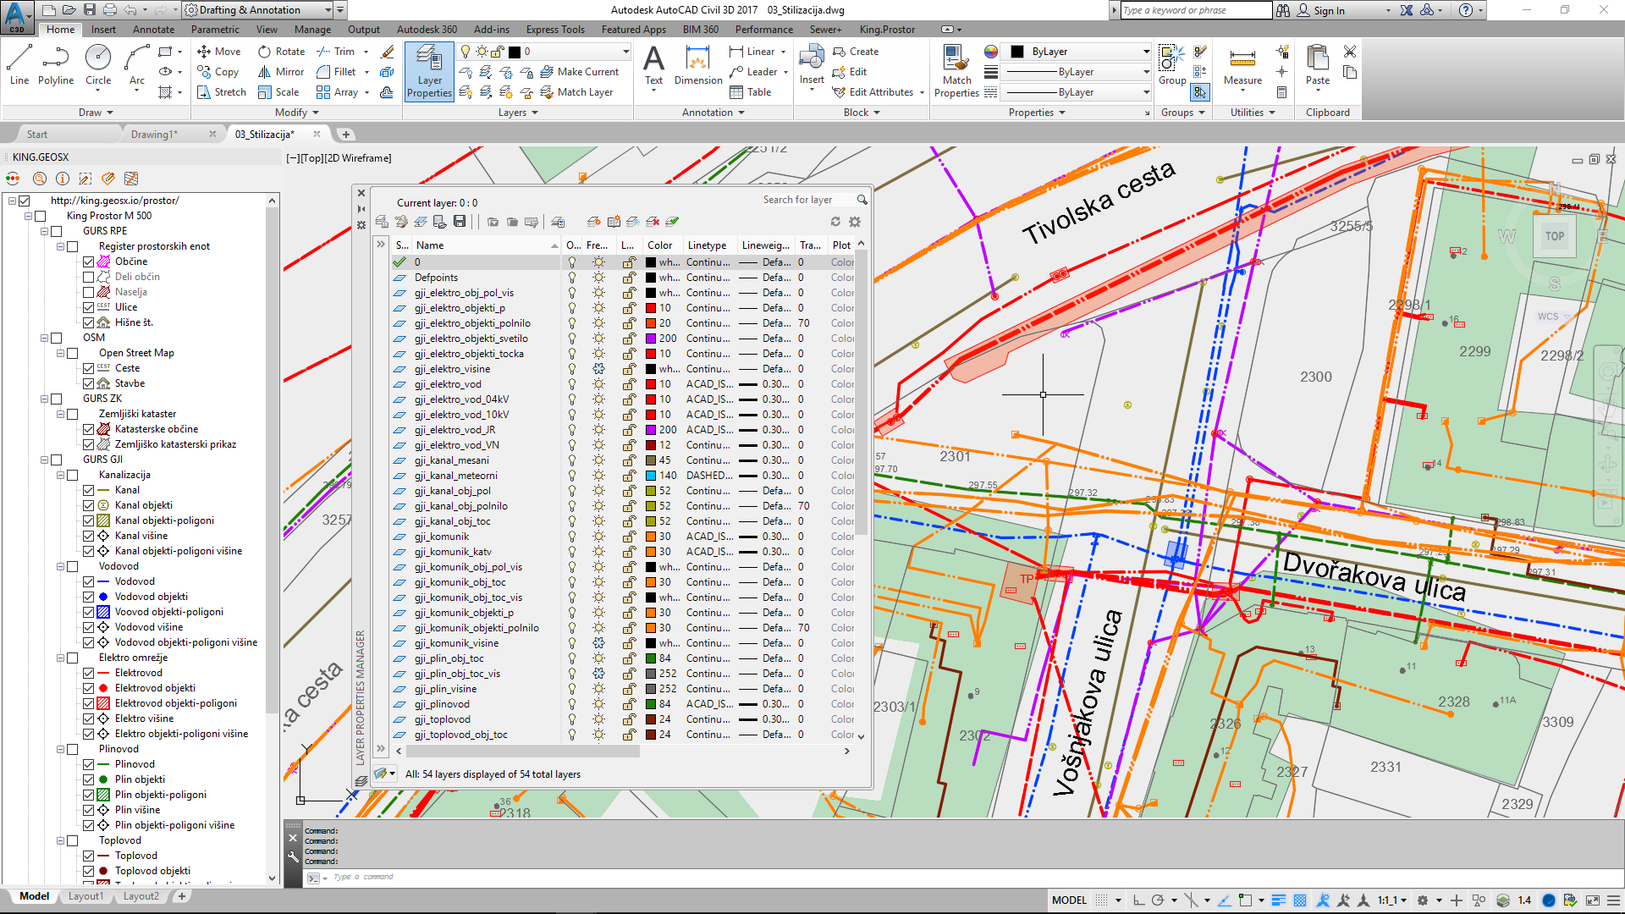
Task: Click Set Current layer green check icon
Action: (x=672, y=222)
